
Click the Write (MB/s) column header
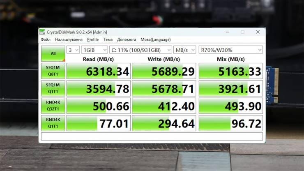[164, 59]
